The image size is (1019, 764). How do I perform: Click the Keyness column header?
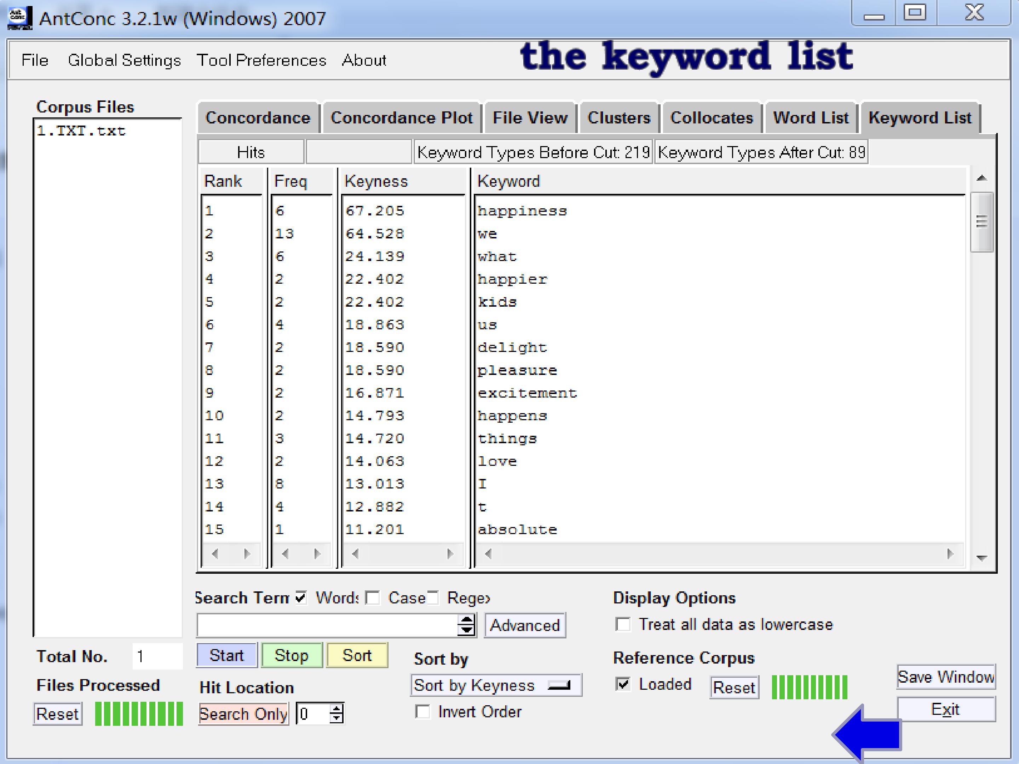coord(376,181)
